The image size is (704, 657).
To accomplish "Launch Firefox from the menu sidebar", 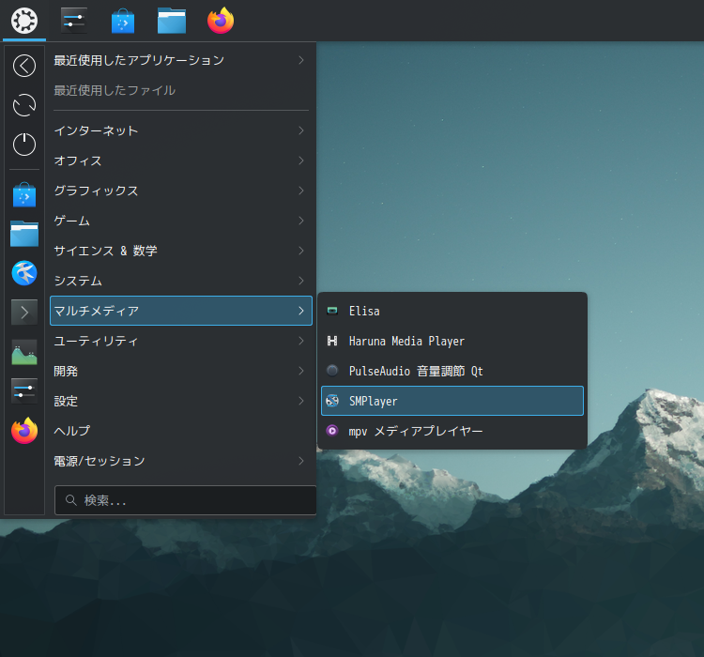I will (x=24, y=430).
